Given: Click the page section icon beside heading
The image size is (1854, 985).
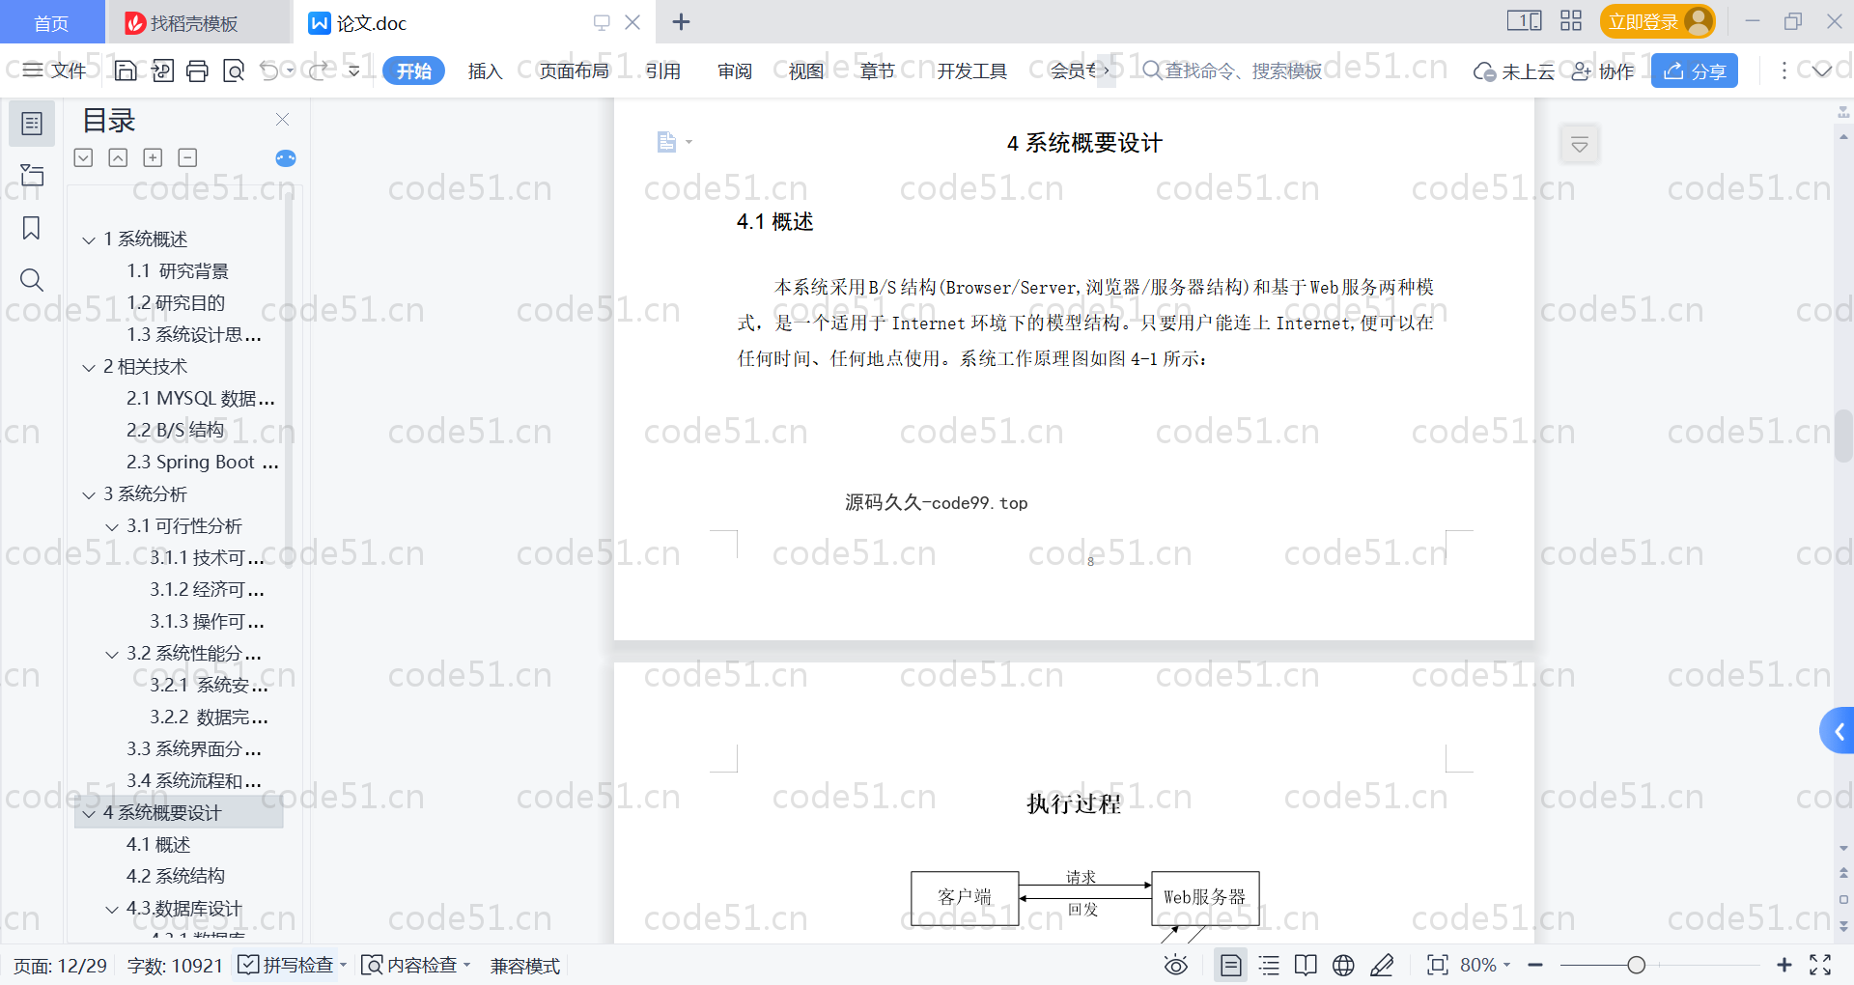Looking at the screenshot, I should [x=667, y=142].
